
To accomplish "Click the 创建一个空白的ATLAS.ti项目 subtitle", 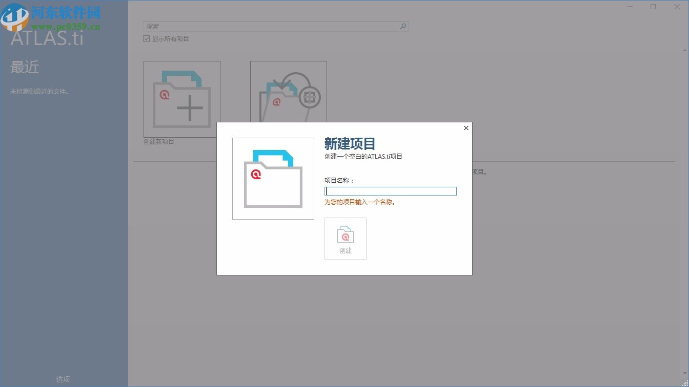I will pyautogui.click(x=363, y=157).
